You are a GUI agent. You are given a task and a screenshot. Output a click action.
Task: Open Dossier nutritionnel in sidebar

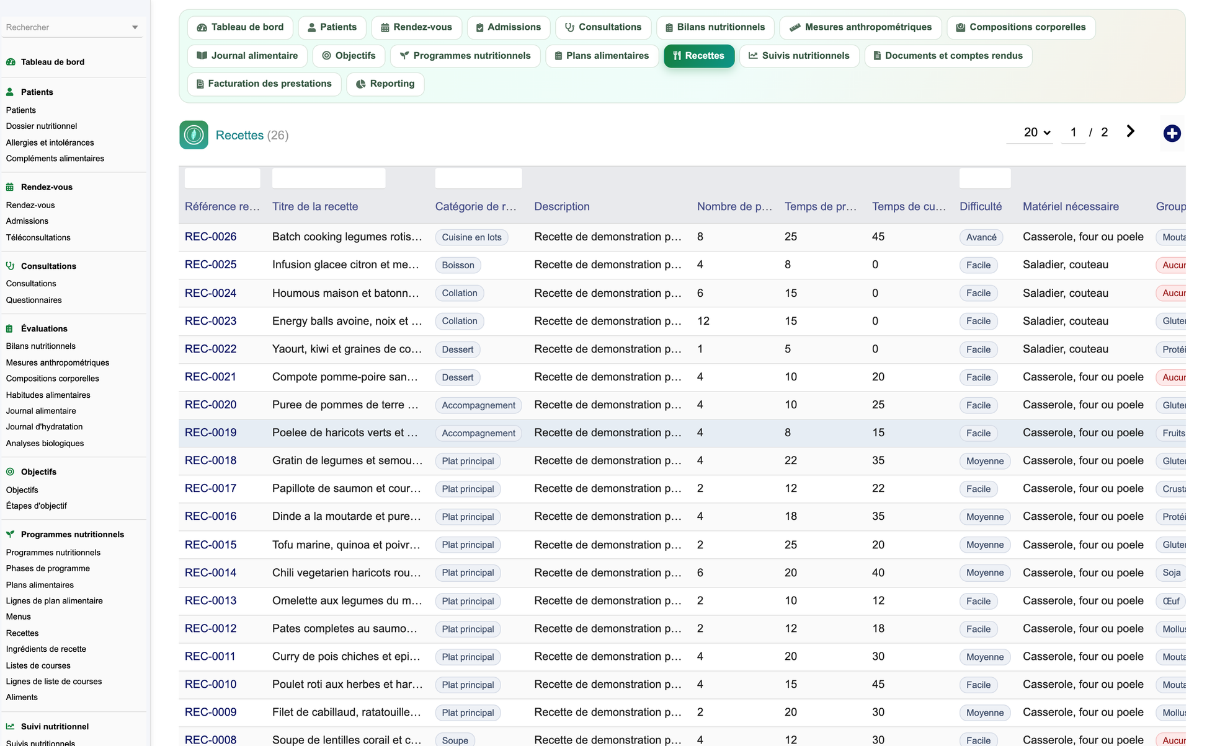coord(41,126)
